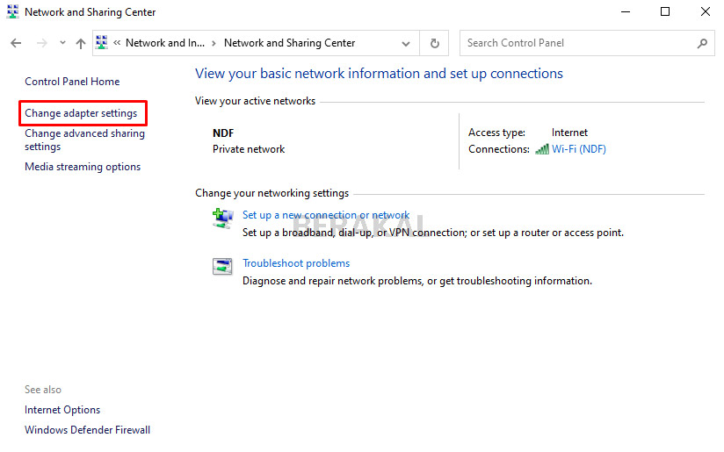This screenshot has height=452, width=724.
Task: Click the new connection setup icon
Action: point(222,218)
